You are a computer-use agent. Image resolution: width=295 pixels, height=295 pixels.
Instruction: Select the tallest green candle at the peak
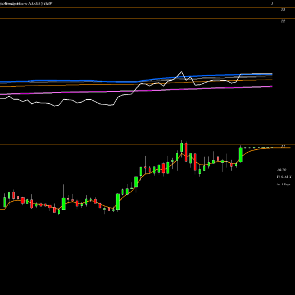coord(181,147)
